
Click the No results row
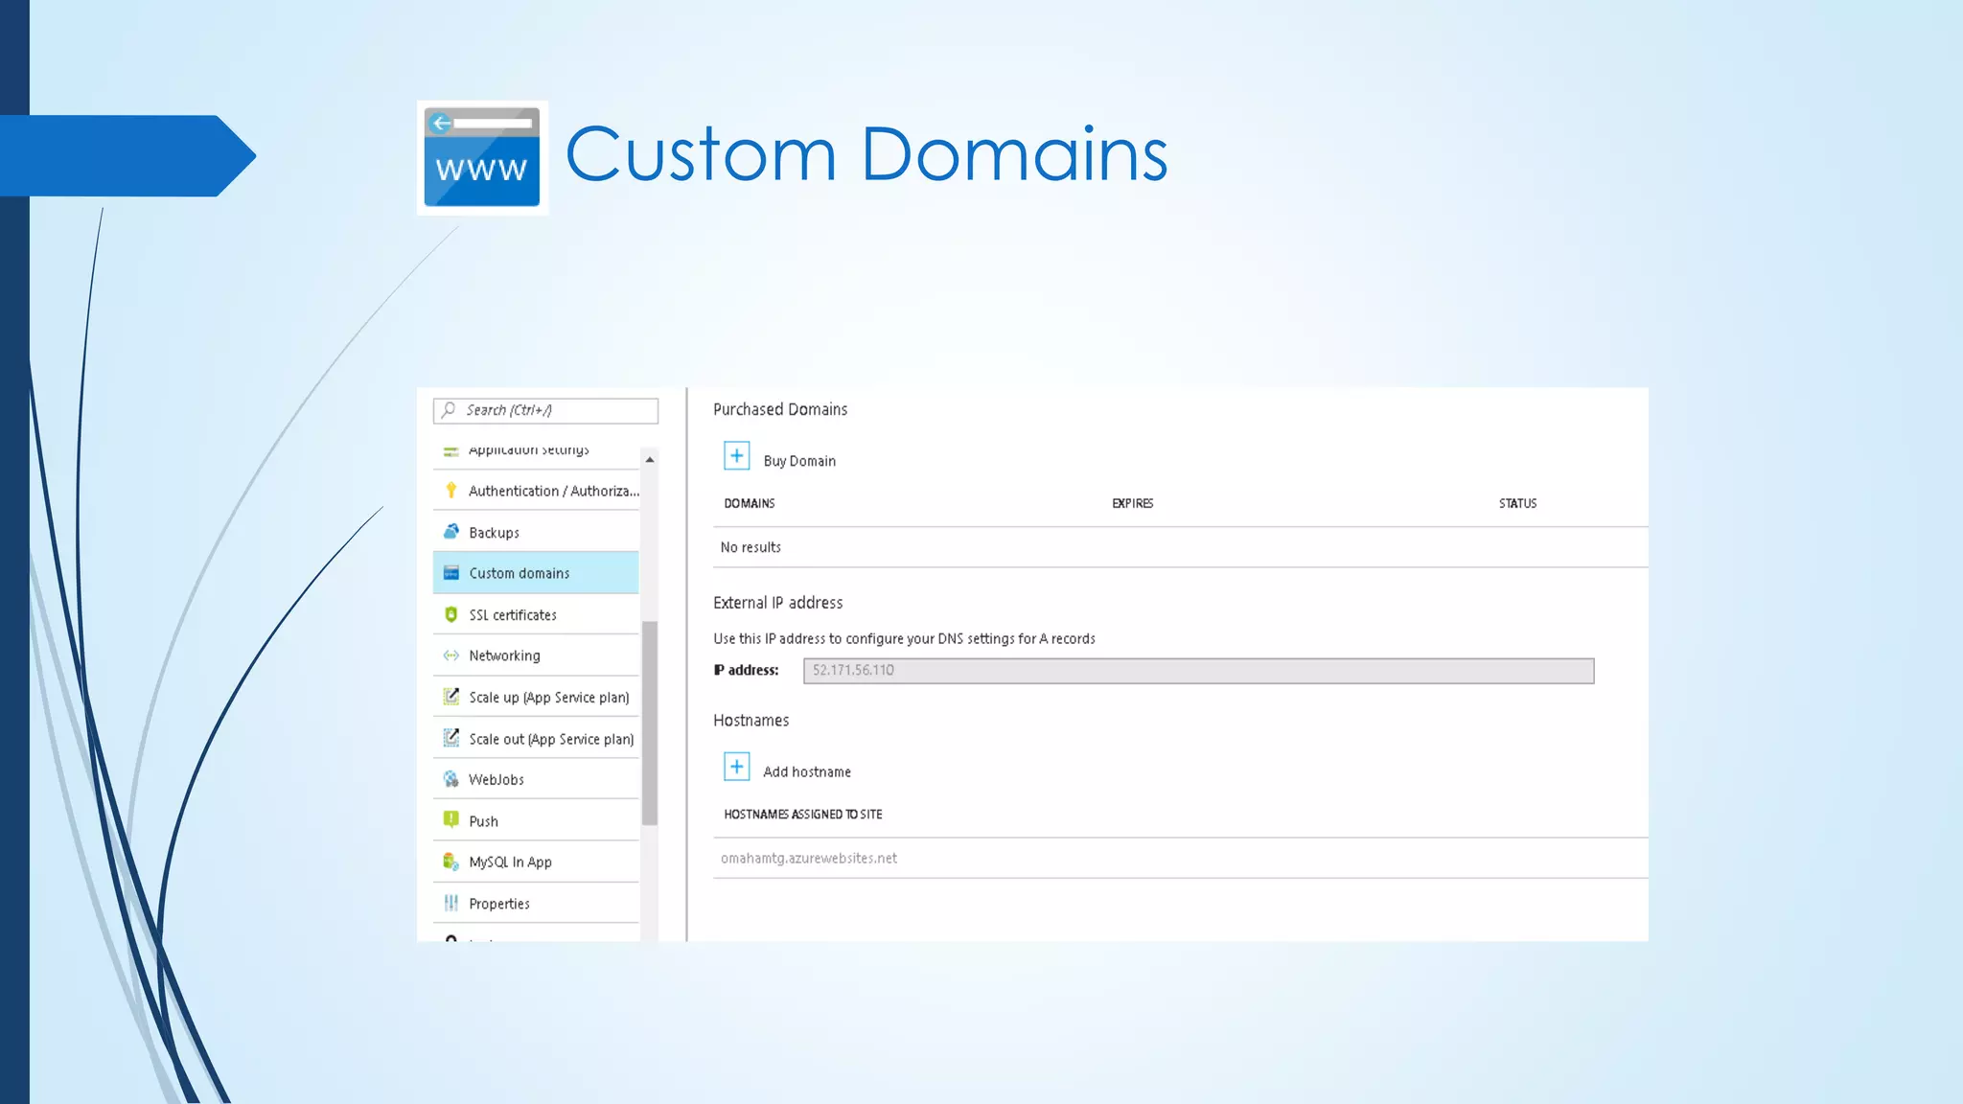point(1180,547)
